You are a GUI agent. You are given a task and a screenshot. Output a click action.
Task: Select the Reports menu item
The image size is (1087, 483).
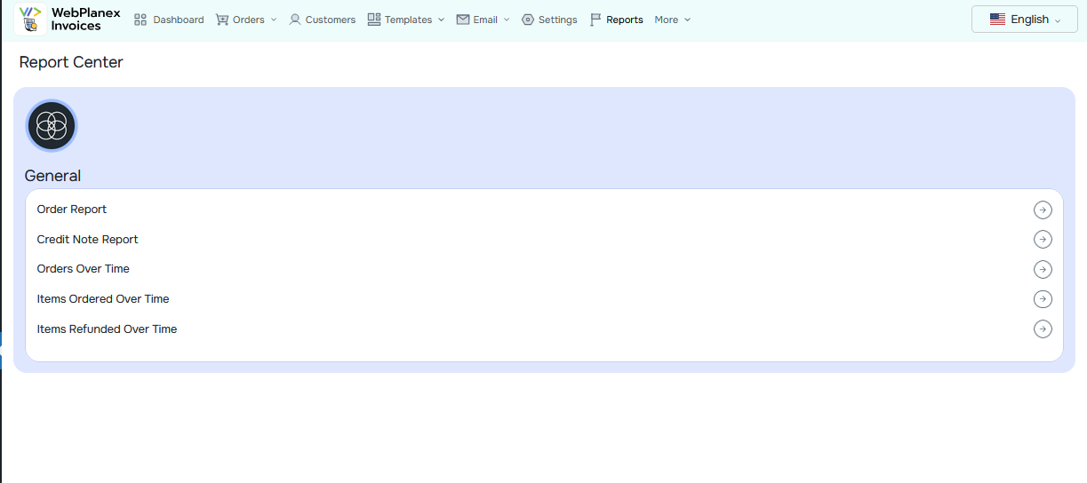pos(616,20)
